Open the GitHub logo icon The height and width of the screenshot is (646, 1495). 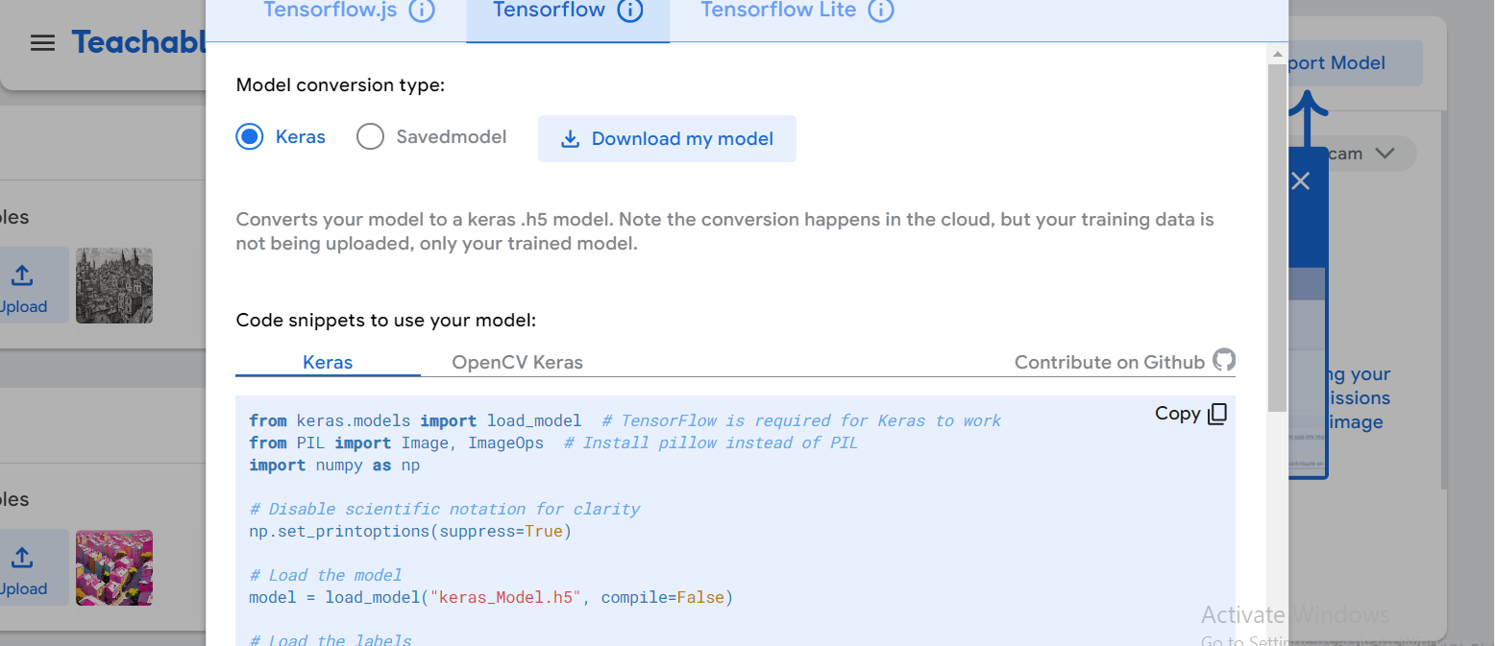pyautogui.click(x=1224, y=361)
